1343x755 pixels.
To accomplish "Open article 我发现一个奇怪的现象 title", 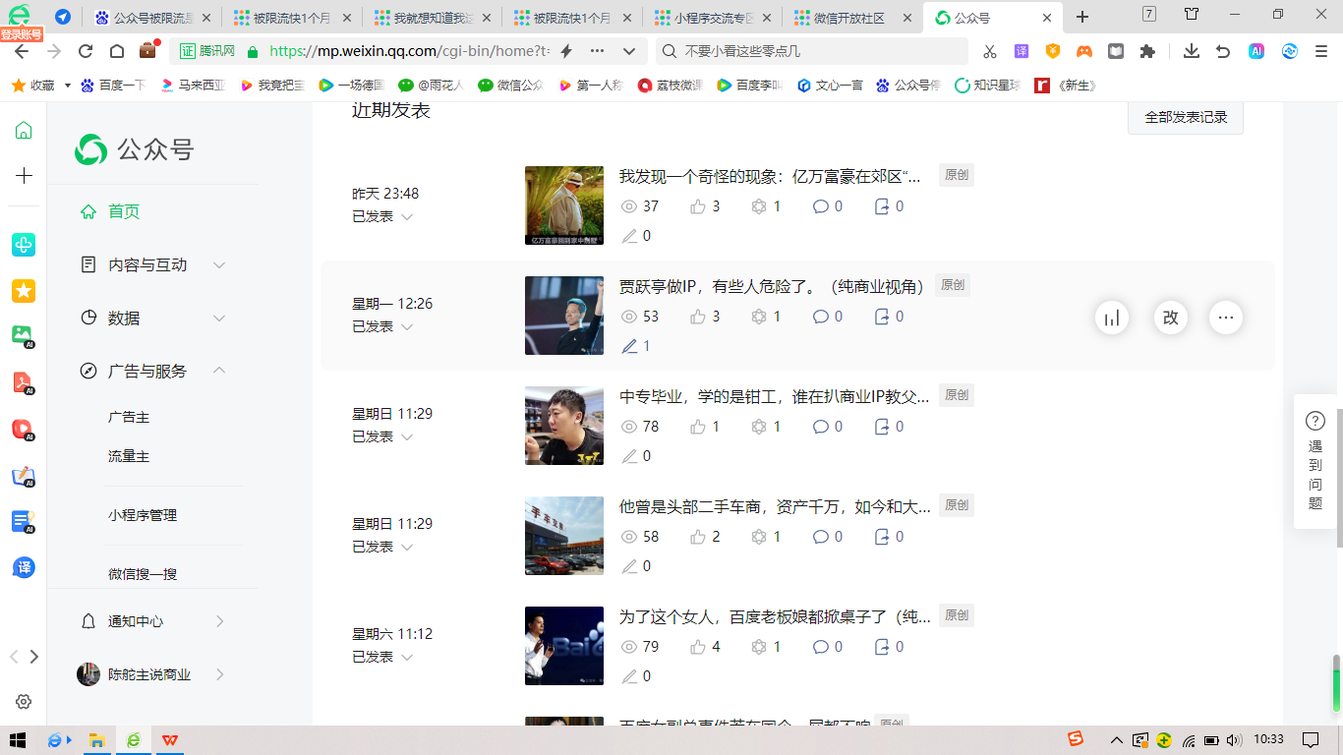I will (770, 176).
